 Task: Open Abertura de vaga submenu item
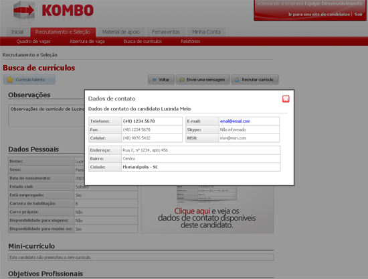point(87,42)
